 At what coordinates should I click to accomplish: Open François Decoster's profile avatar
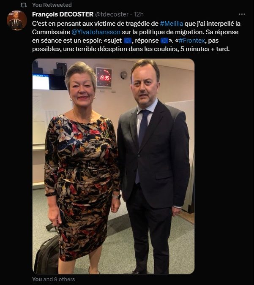(x=17, y=20)
